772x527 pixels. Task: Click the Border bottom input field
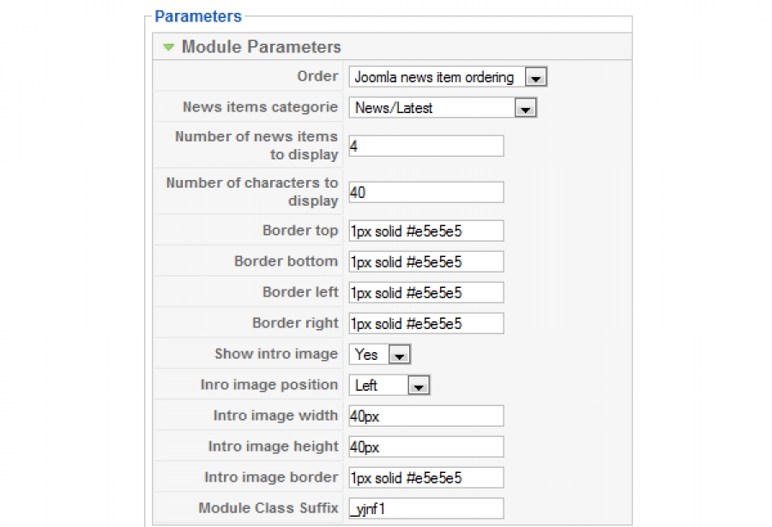pos(425,262)
